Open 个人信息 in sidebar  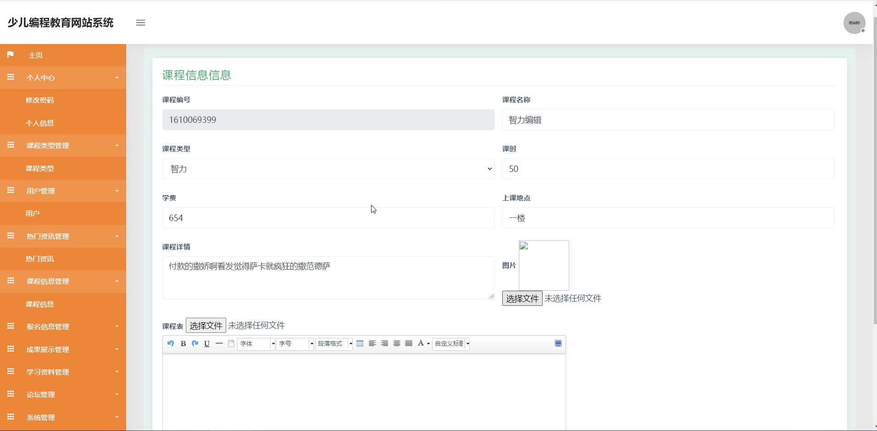(x=39, y=123)
